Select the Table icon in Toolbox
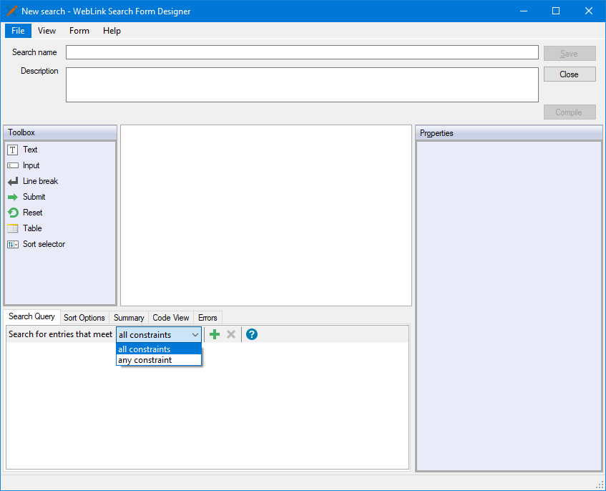Viewport: 606px width, 491px height. pos(13,228)
